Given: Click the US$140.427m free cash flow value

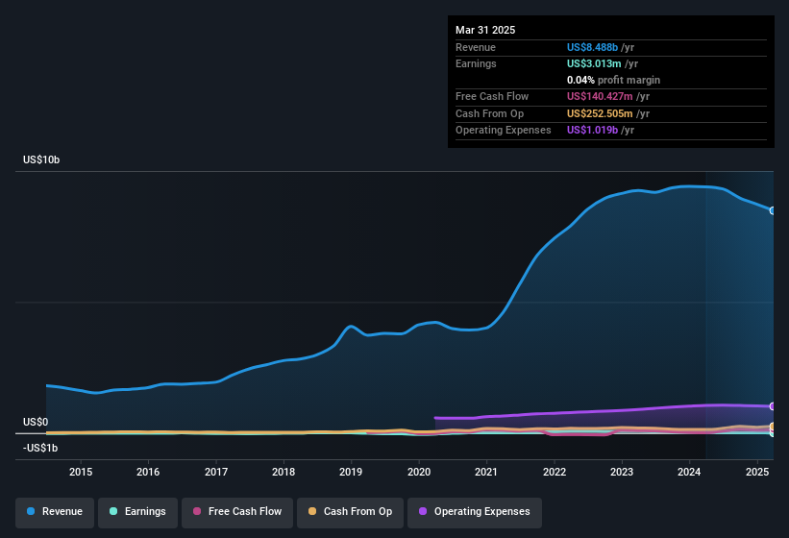Looking at the screenshot, I should (600, 96).
